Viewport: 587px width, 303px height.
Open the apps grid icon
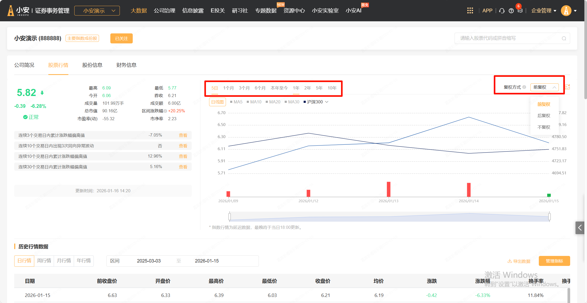click(x=470, y=11)
